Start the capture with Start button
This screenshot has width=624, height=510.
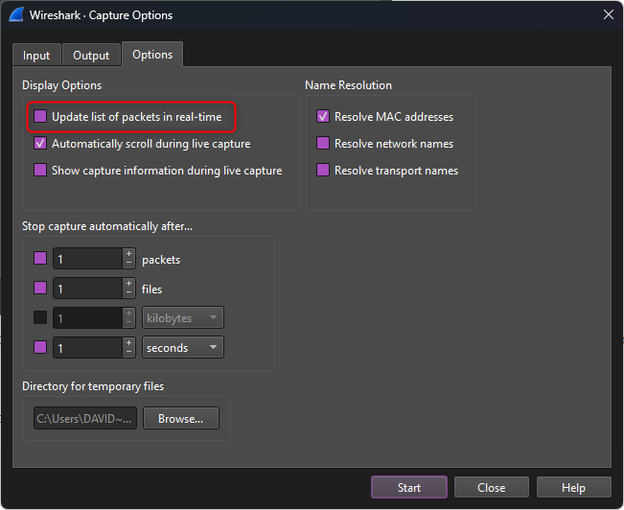[x=409, y=487]
